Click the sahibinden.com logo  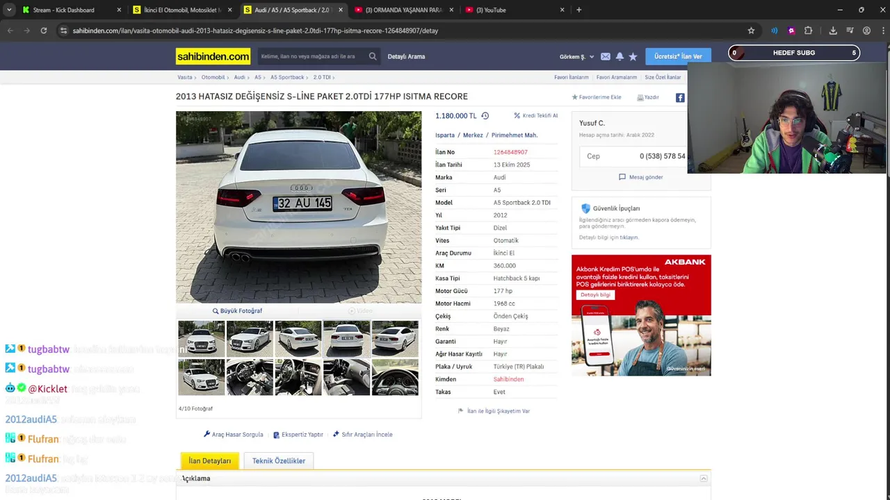click(x=213, y=56)
